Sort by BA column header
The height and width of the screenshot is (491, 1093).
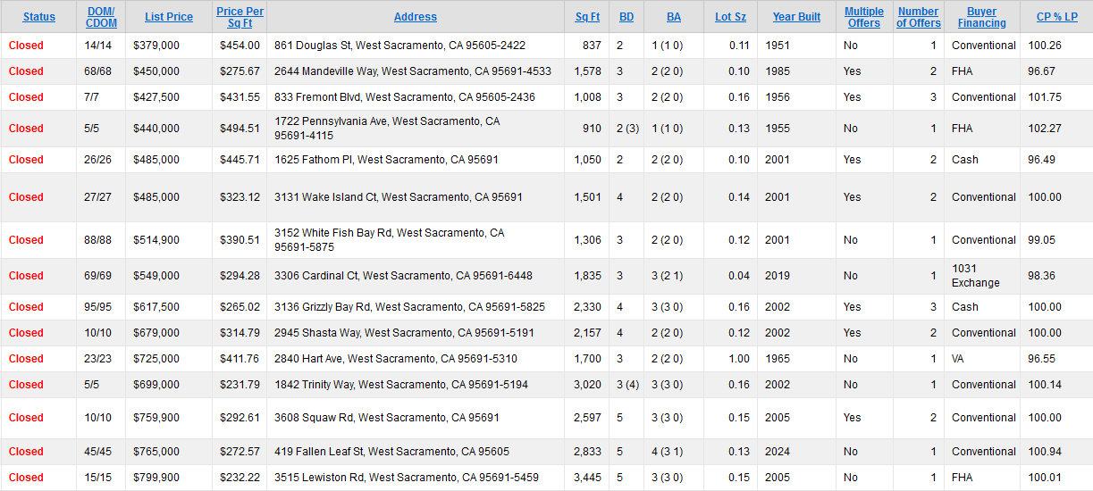coord(674,17)
